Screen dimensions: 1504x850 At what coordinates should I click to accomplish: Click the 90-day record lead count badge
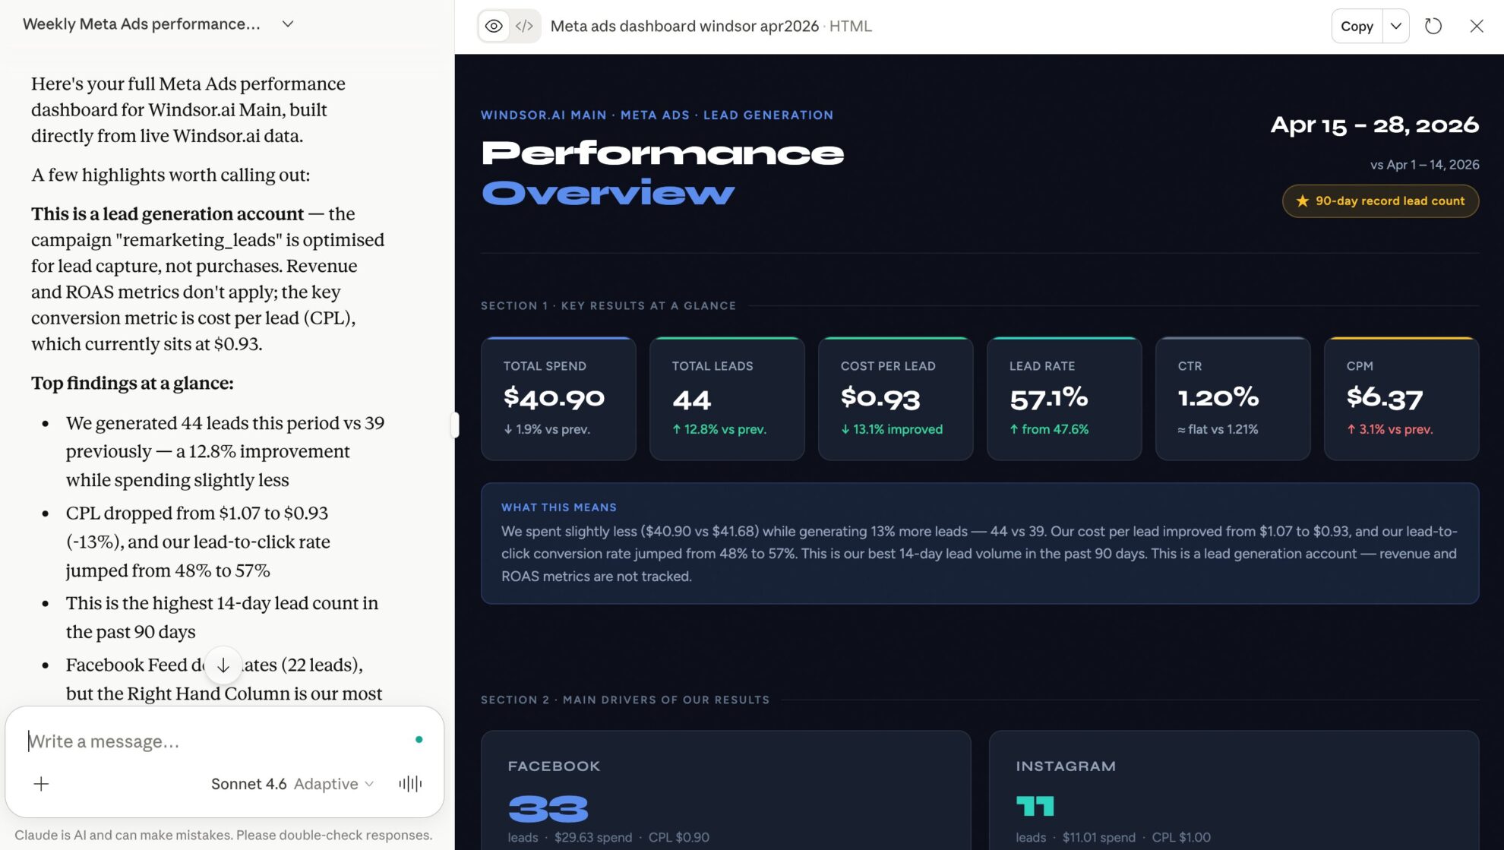point(1380,201)
